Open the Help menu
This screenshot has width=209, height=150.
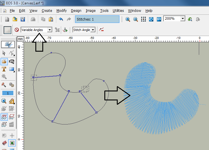coord(149,11)
